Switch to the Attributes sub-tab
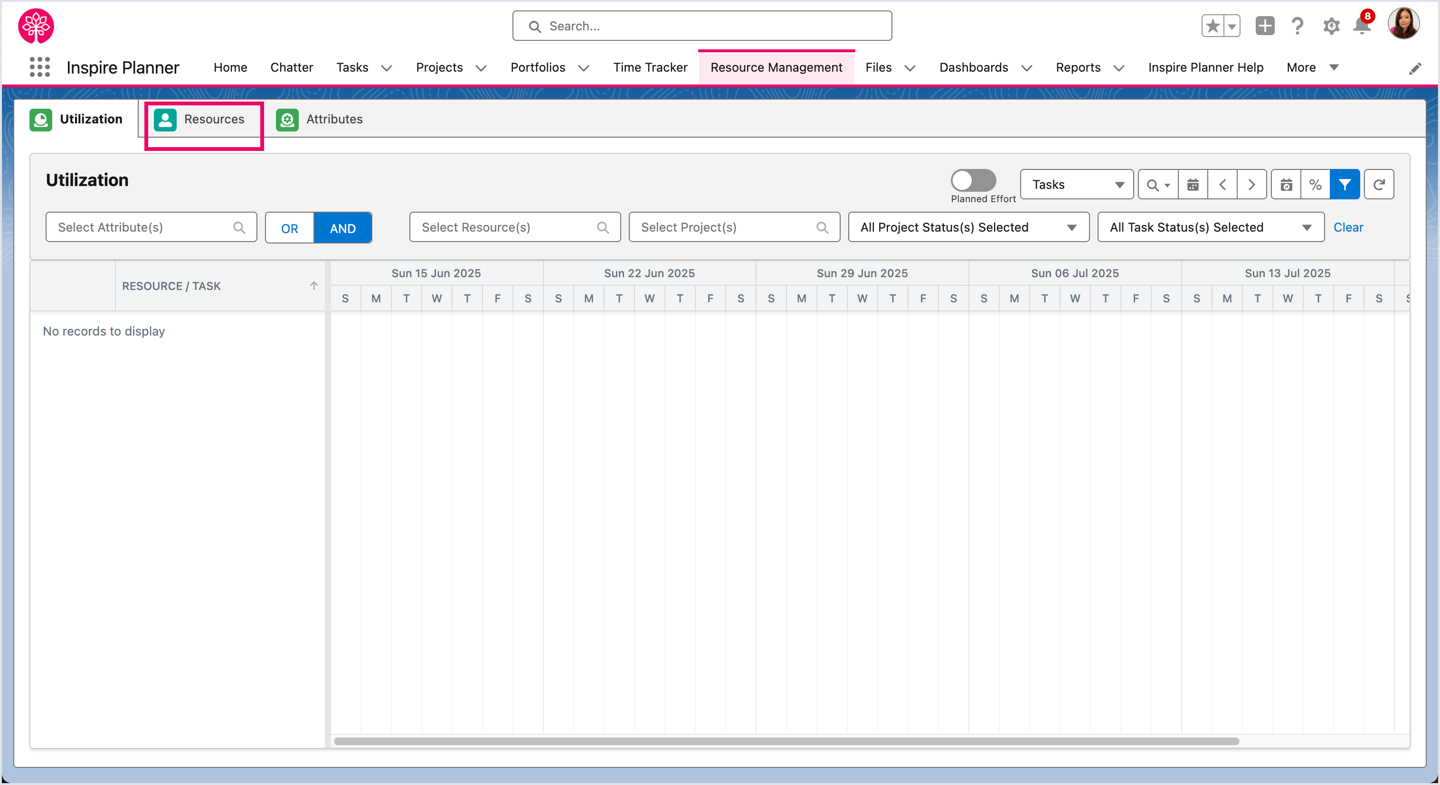1440x785 pixels. click(x=320, y=120)
